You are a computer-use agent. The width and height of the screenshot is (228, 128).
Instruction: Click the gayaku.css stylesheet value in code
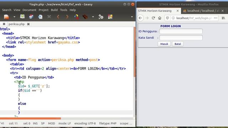tap(68, 42)
